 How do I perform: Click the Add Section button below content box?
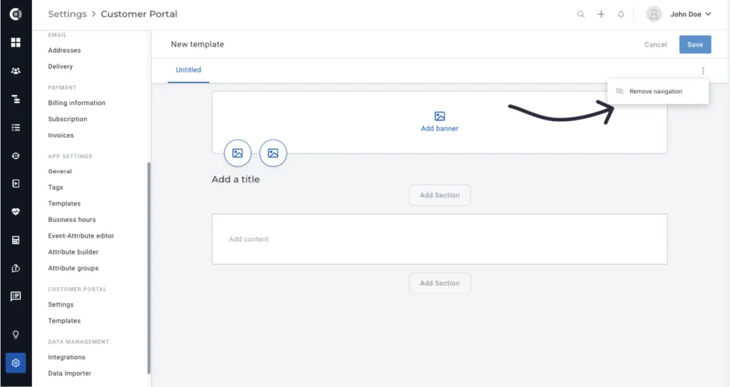point(439,283)
